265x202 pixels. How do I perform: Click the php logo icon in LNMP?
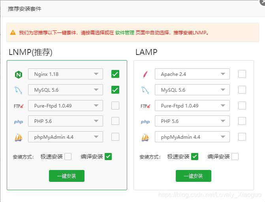(x=19, y=122)
